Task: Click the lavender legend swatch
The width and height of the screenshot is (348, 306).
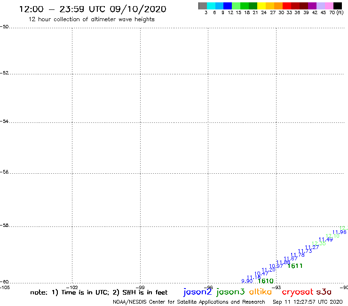Action: pos(321,6)
